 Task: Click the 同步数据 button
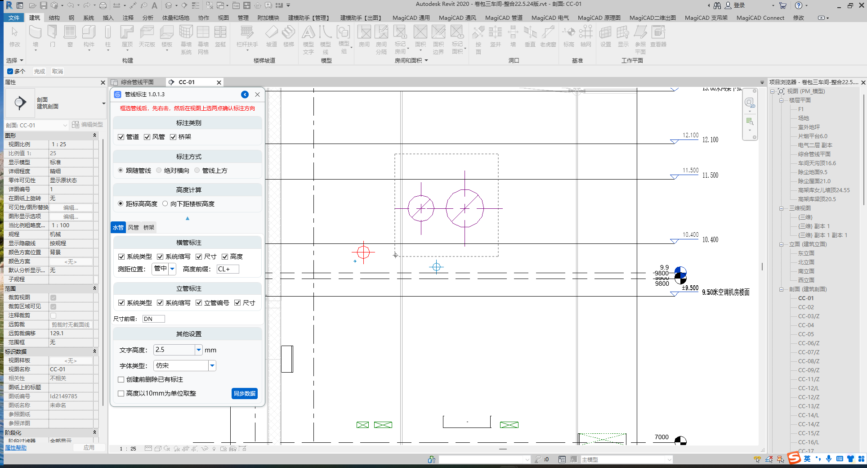(x=245, y=394)
